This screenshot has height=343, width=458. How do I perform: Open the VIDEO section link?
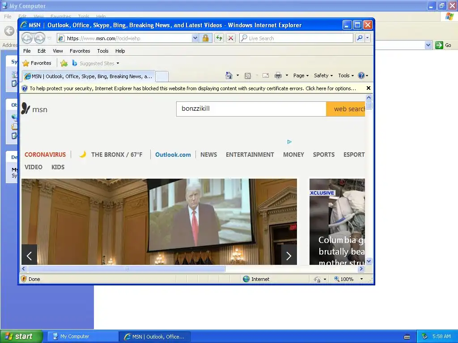33,167
